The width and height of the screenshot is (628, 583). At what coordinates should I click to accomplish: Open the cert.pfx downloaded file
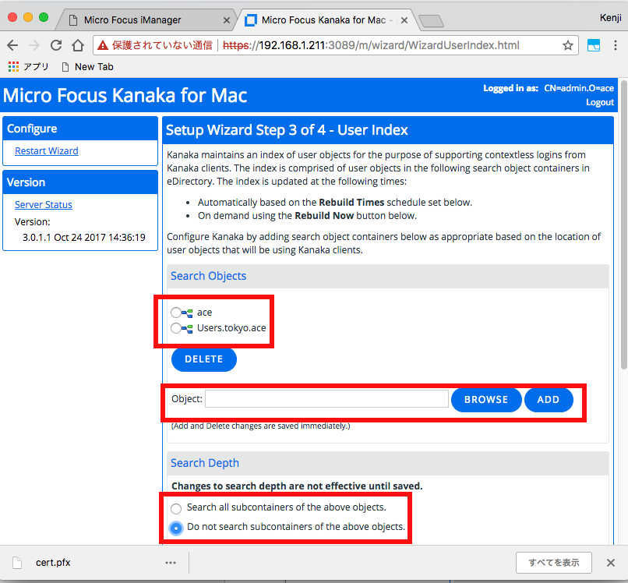[x=53, y=563]
